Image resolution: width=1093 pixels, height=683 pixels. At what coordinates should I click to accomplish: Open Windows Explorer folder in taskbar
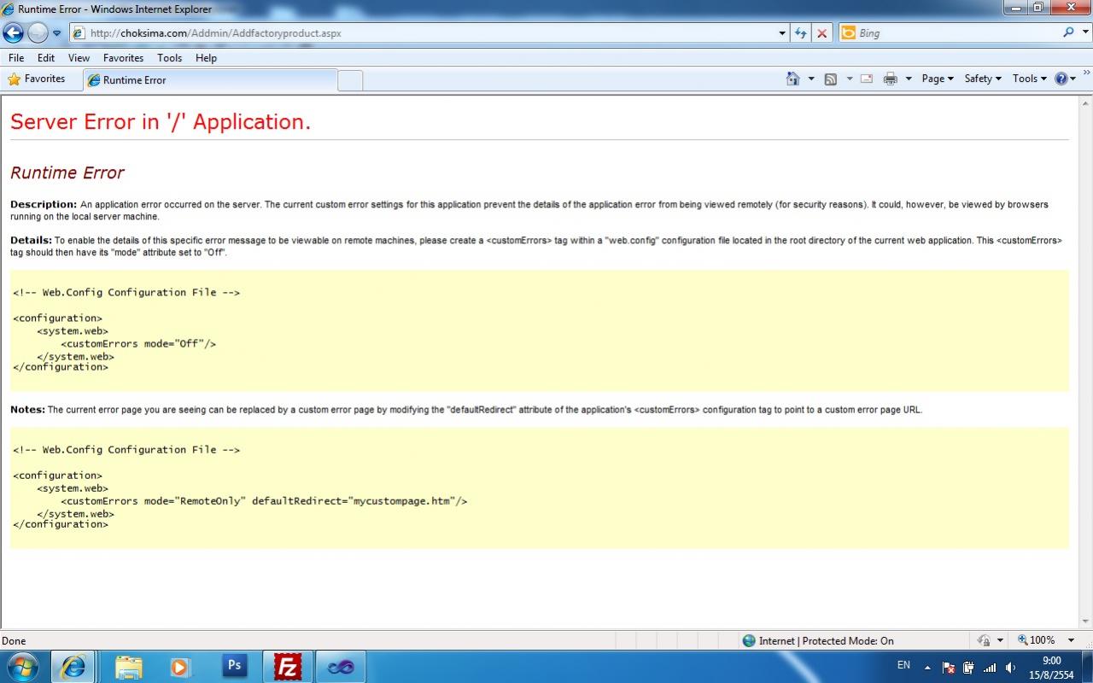point(128,667)
